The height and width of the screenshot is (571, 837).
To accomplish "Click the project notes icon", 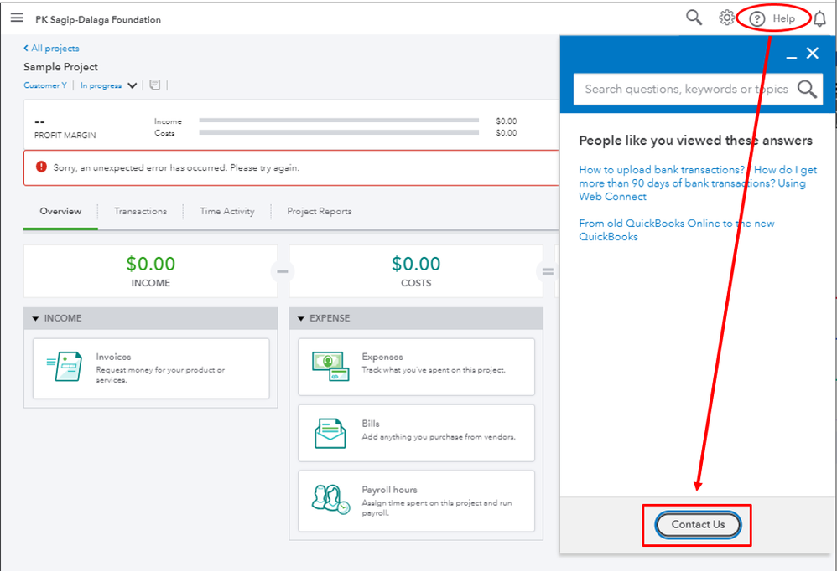I will [x=155, y=85].
